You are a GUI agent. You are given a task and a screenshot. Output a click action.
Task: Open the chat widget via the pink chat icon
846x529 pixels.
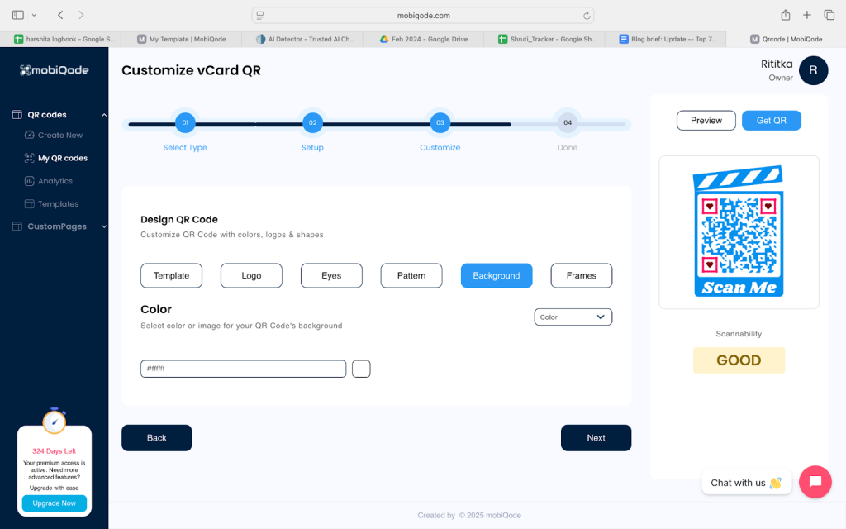tap(815, 482)
